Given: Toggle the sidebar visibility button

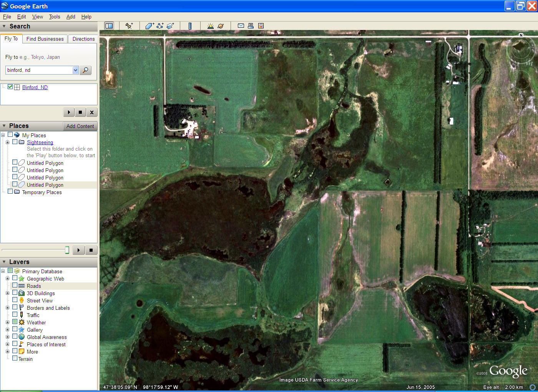Looking at the screenshot, I should tap(109, 26).
